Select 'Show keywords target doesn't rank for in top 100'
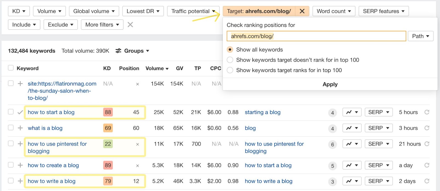This screenshot has height=191, width=440. pyautogui.click(x=230, y=60)
